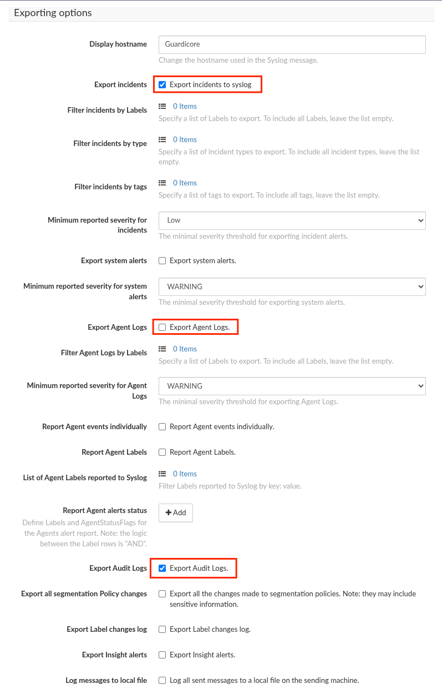Viewport: 442px width, 689px height.
Task: Expand Agent Logs minimum severity dropdown
Action: pyautogui.click(x=292, y=386)
